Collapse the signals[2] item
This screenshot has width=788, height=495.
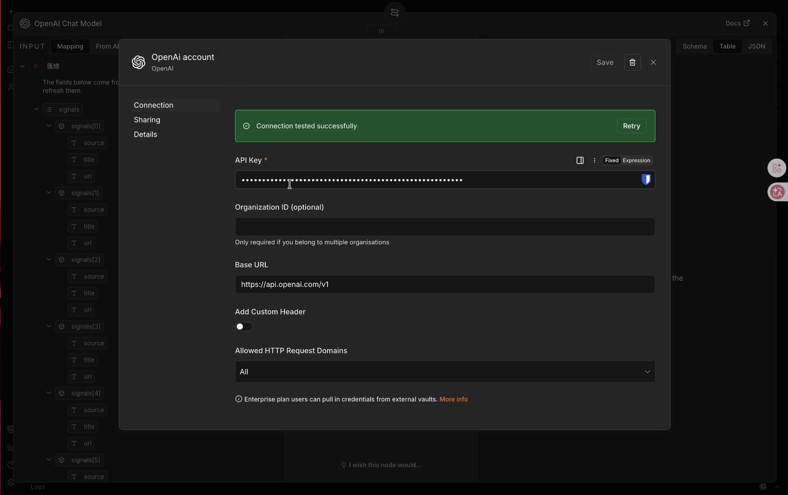point(48,259)
